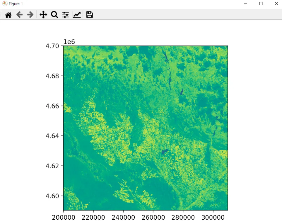Go forward to the next view

click(30, 15)
